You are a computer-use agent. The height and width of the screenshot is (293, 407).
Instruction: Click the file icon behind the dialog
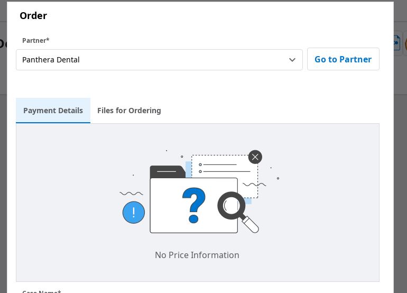(x=396, y=43)
